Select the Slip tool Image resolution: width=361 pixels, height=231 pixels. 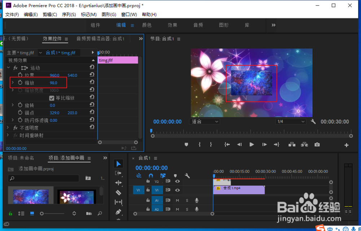118,202
